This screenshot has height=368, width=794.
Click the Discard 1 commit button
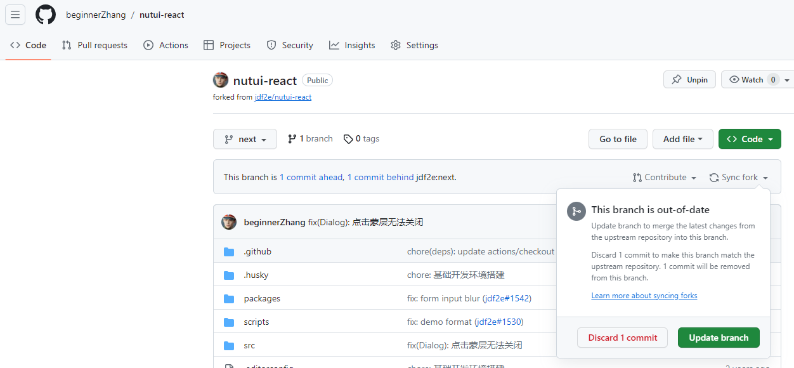point(622,338)
